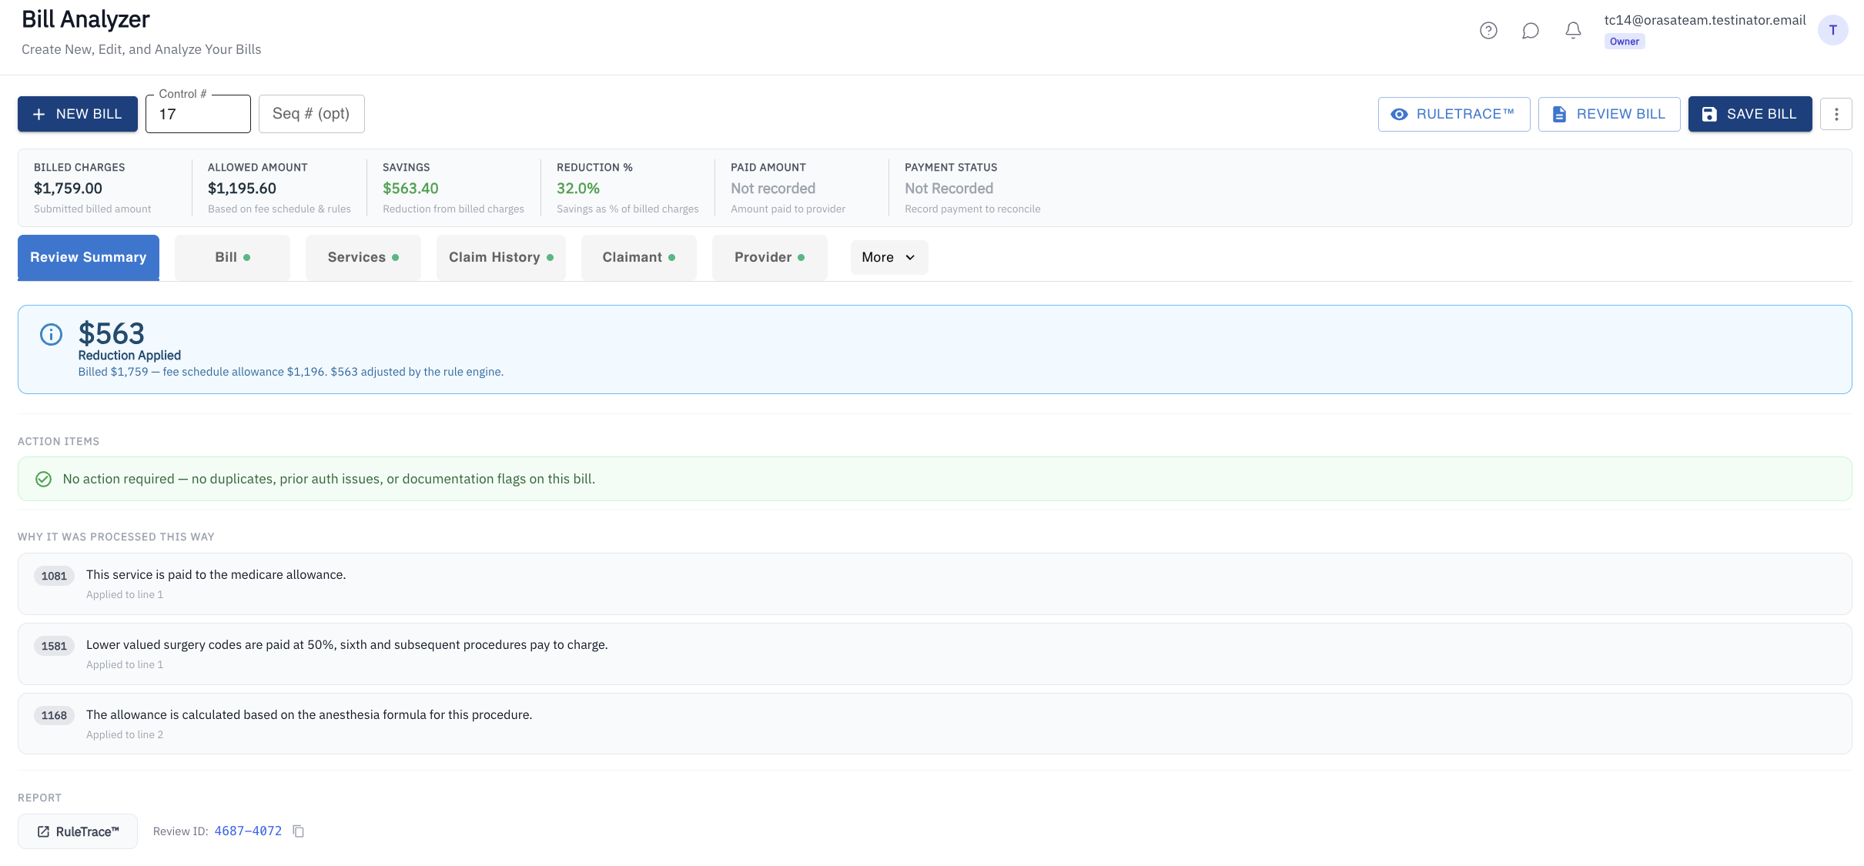Viewport: 1864px width, 866px height.
Task: Click rule code 1081 badge
Action: (54, 576)
